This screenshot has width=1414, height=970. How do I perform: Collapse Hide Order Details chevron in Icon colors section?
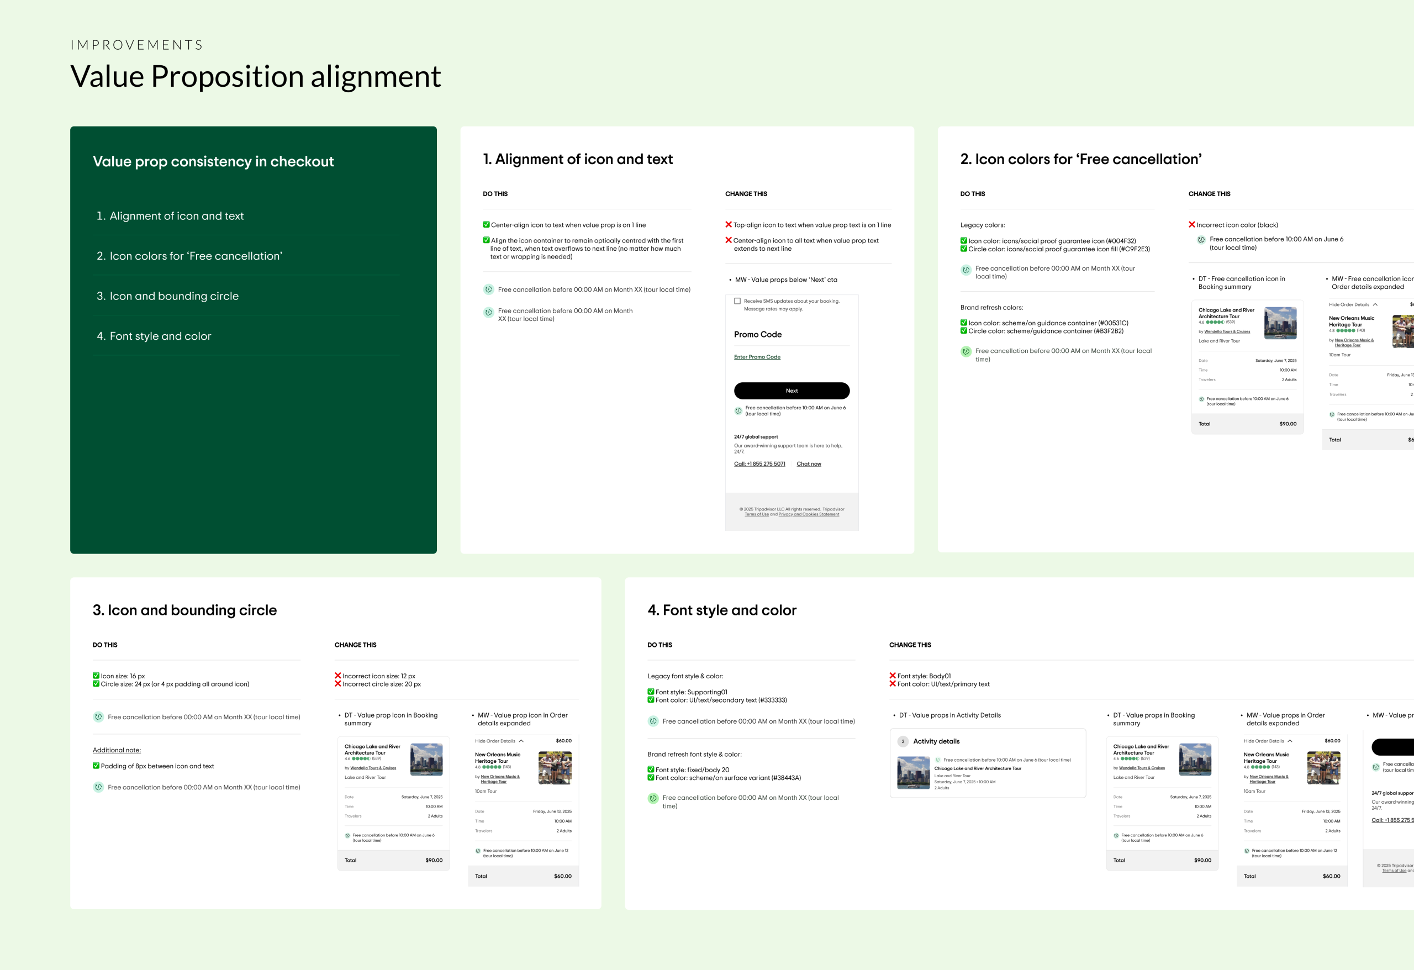pyautogui.click(x=1375, y=305)
